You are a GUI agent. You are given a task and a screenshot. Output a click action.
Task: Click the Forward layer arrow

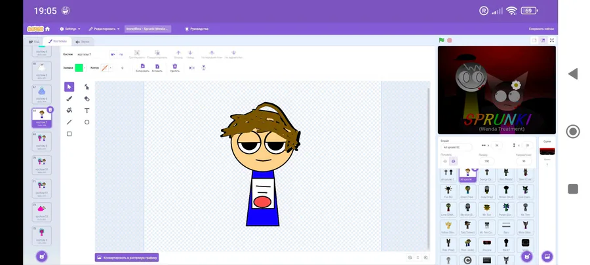(178, 54)
